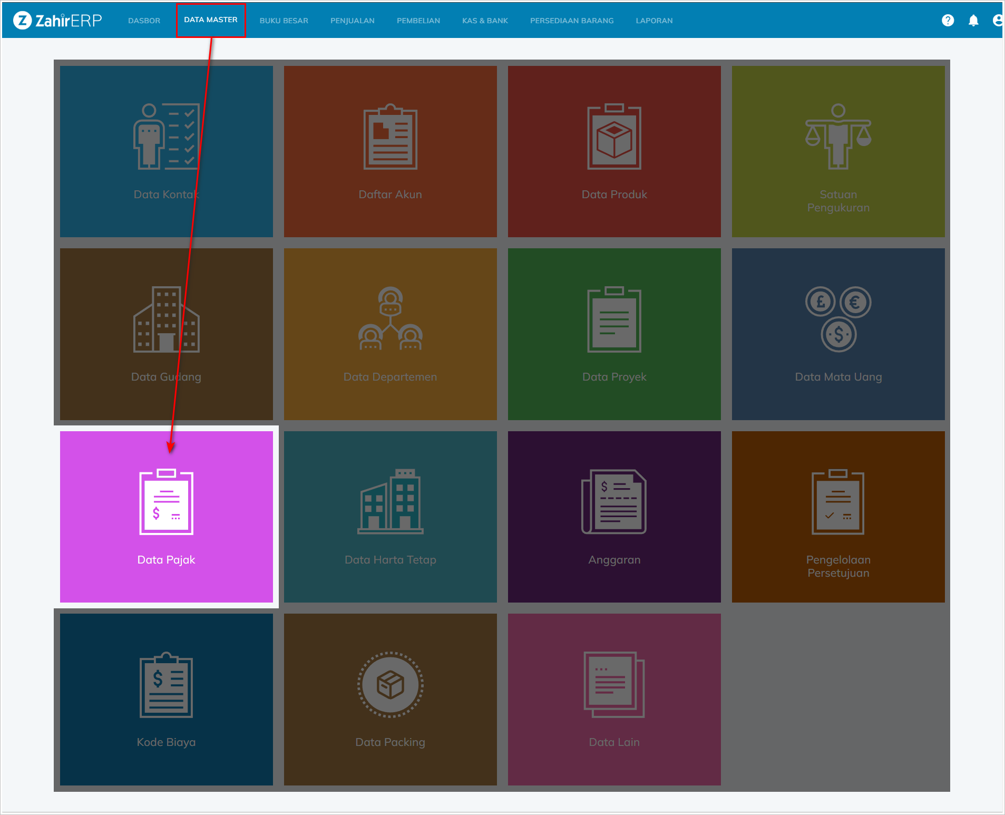Open the Data Departemen org chart icon
This screenshot has height=815, width=1005.
click(390, 319)
